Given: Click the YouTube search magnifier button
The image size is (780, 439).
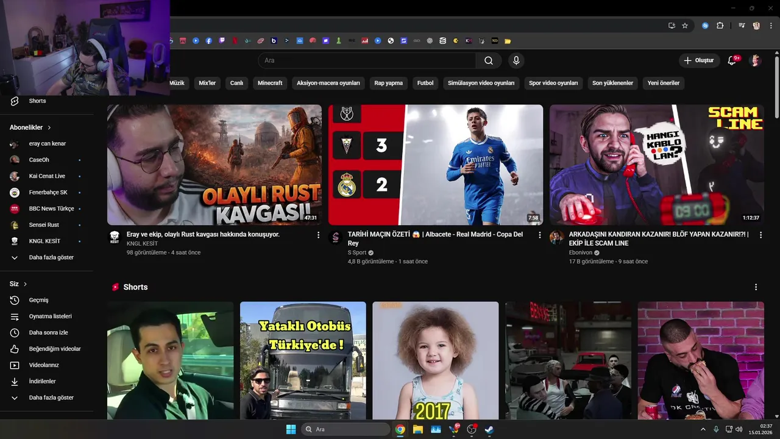Looking at the screenshot, I should click(x=489, y=60).
